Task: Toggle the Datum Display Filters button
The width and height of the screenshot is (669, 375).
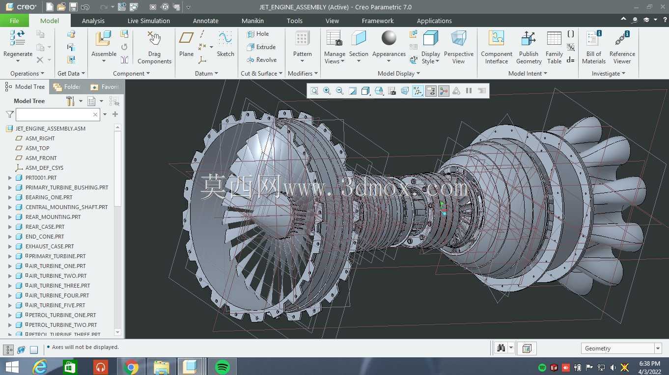Action: pyautogui.click(x=418, y=91)
